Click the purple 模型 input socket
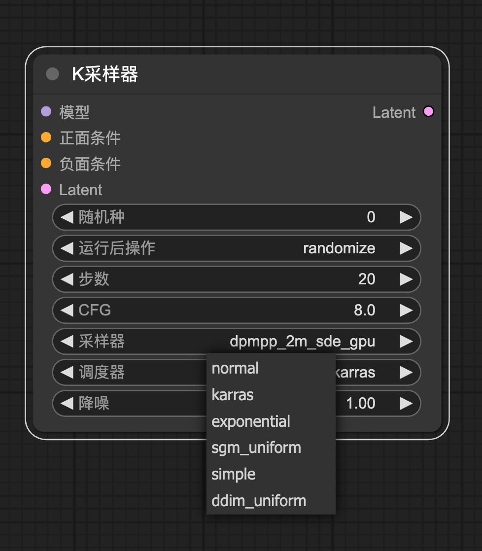482x551 pixels. [46, 112]
